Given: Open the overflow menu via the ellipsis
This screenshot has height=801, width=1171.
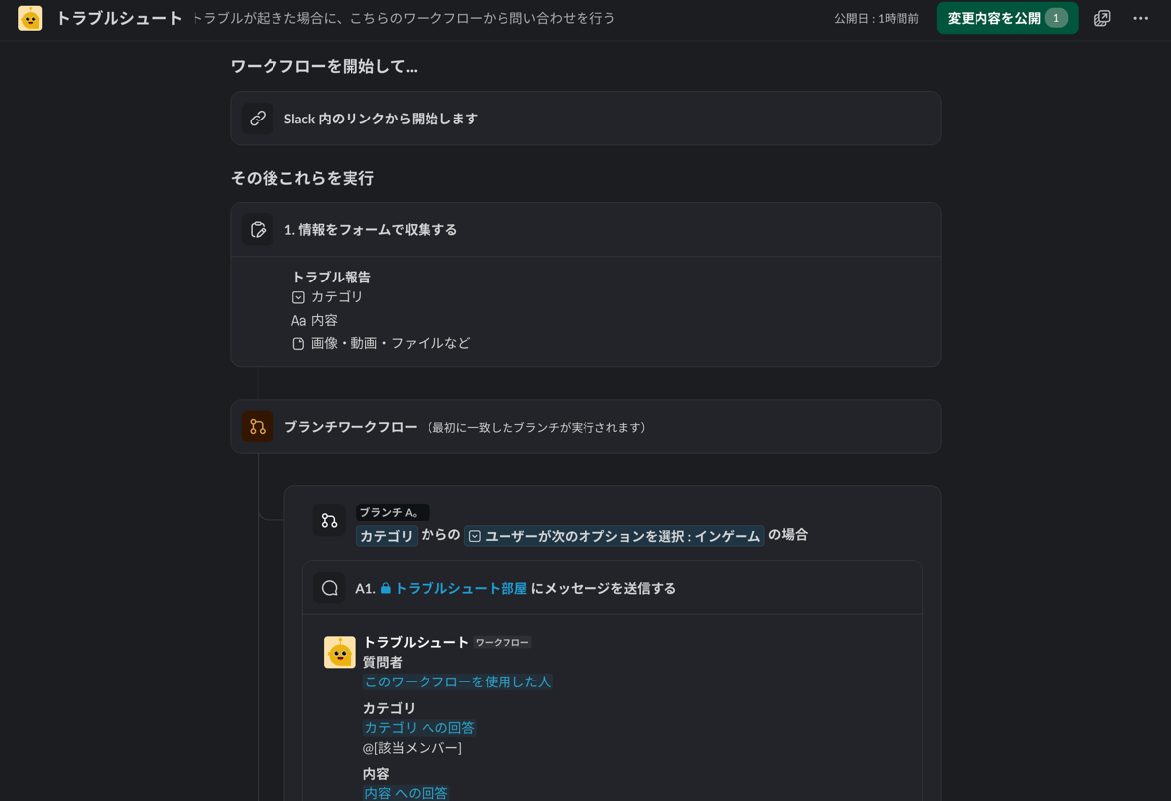Looking at the screenshot, I should point(1140,18).
